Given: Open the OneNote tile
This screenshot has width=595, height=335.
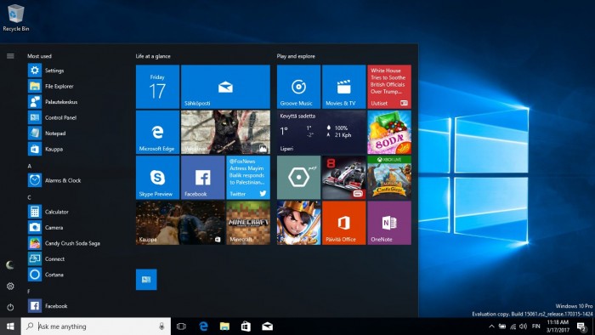Looking at the screenshot, I should coord(389,223).
